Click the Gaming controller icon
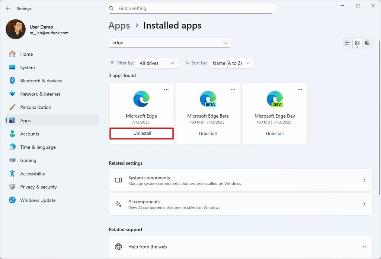The image size is (381, 259). [x=12, y=160]
